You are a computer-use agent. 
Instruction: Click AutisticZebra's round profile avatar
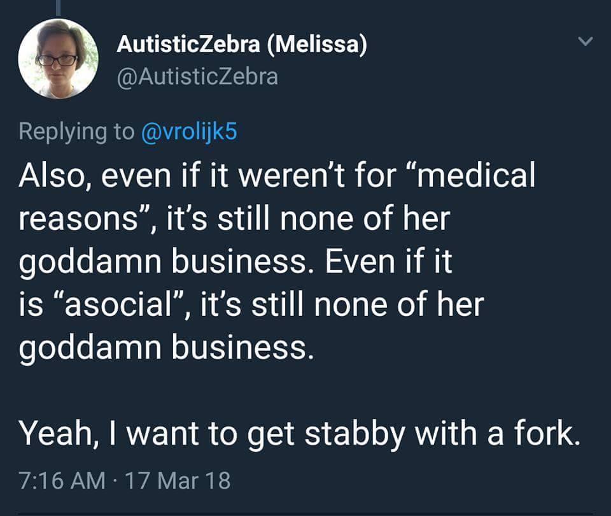58,58
